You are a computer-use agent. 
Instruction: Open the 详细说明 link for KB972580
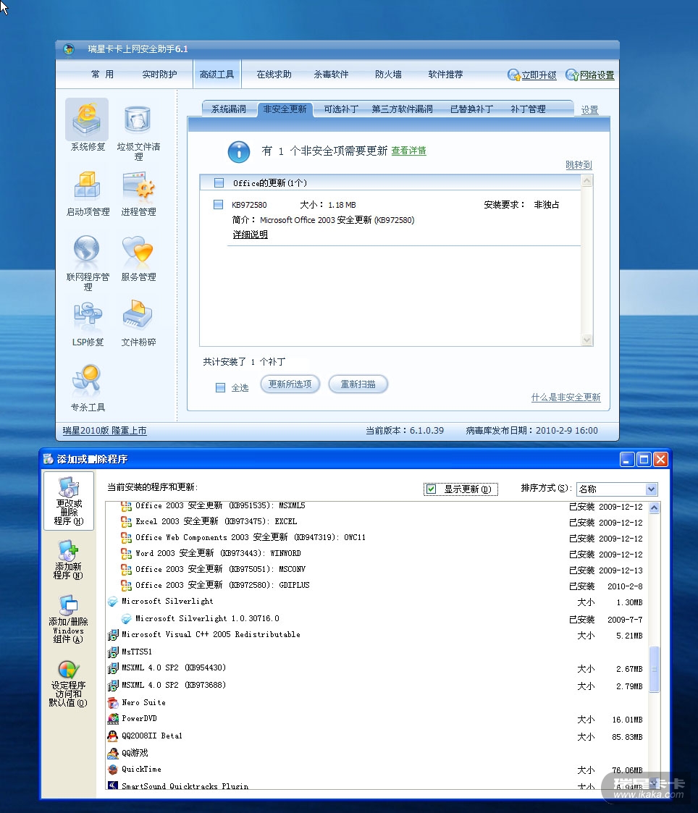tap(250, 235)
